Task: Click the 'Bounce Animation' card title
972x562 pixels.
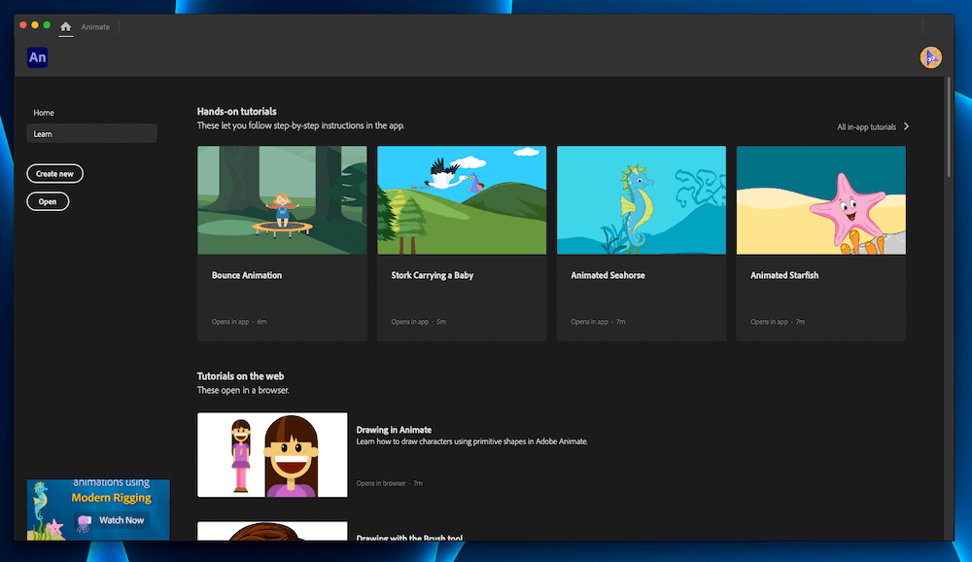Action: pos(247,275)
